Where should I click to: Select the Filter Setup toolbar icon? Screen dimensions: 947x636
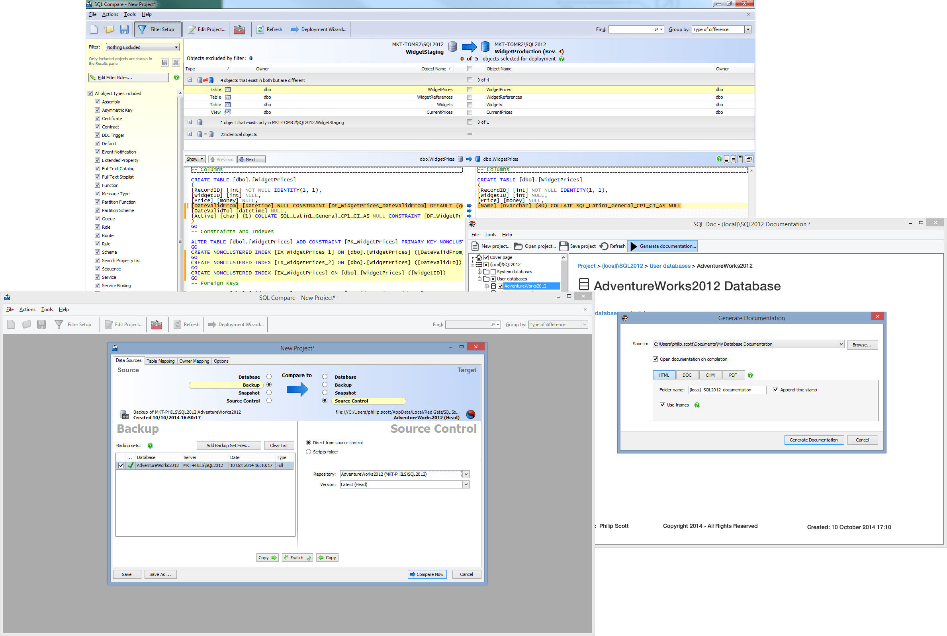(158, 29)
